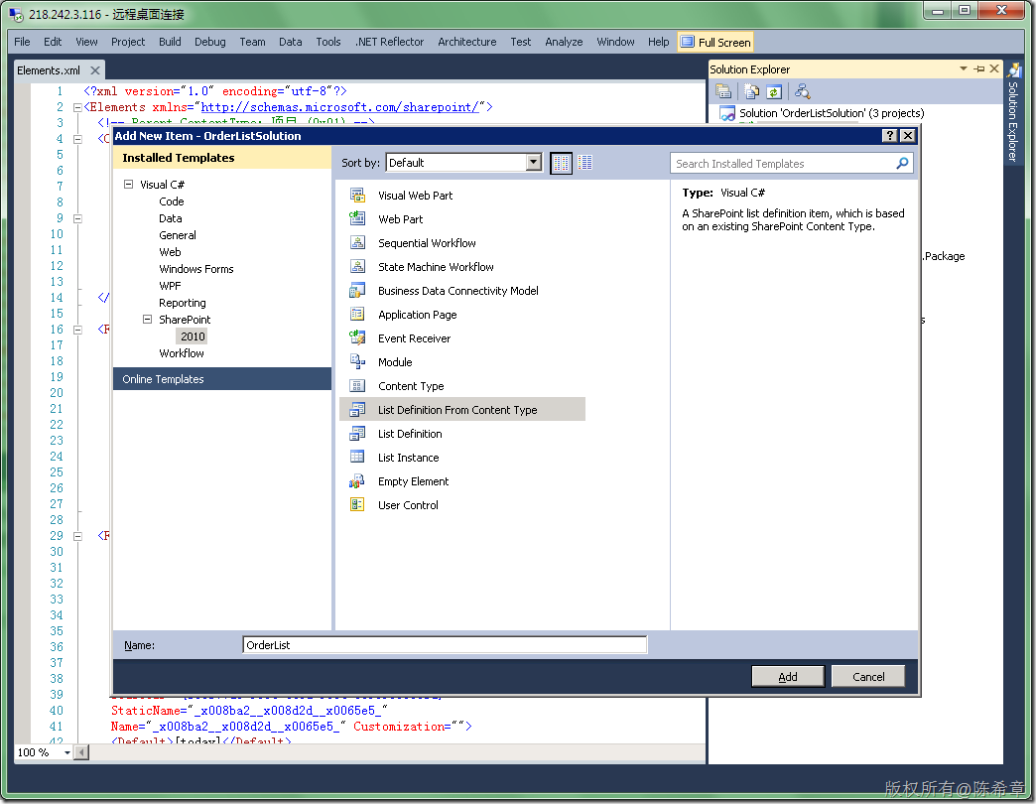This screenshot has width=1036, height=804.
Task: Select the Visual Web Part template icon
Action: (357, 195)
